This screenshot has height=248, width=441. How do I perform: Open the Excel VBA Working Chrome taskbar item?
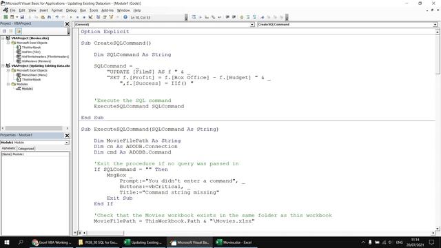(x=52, y=242)
